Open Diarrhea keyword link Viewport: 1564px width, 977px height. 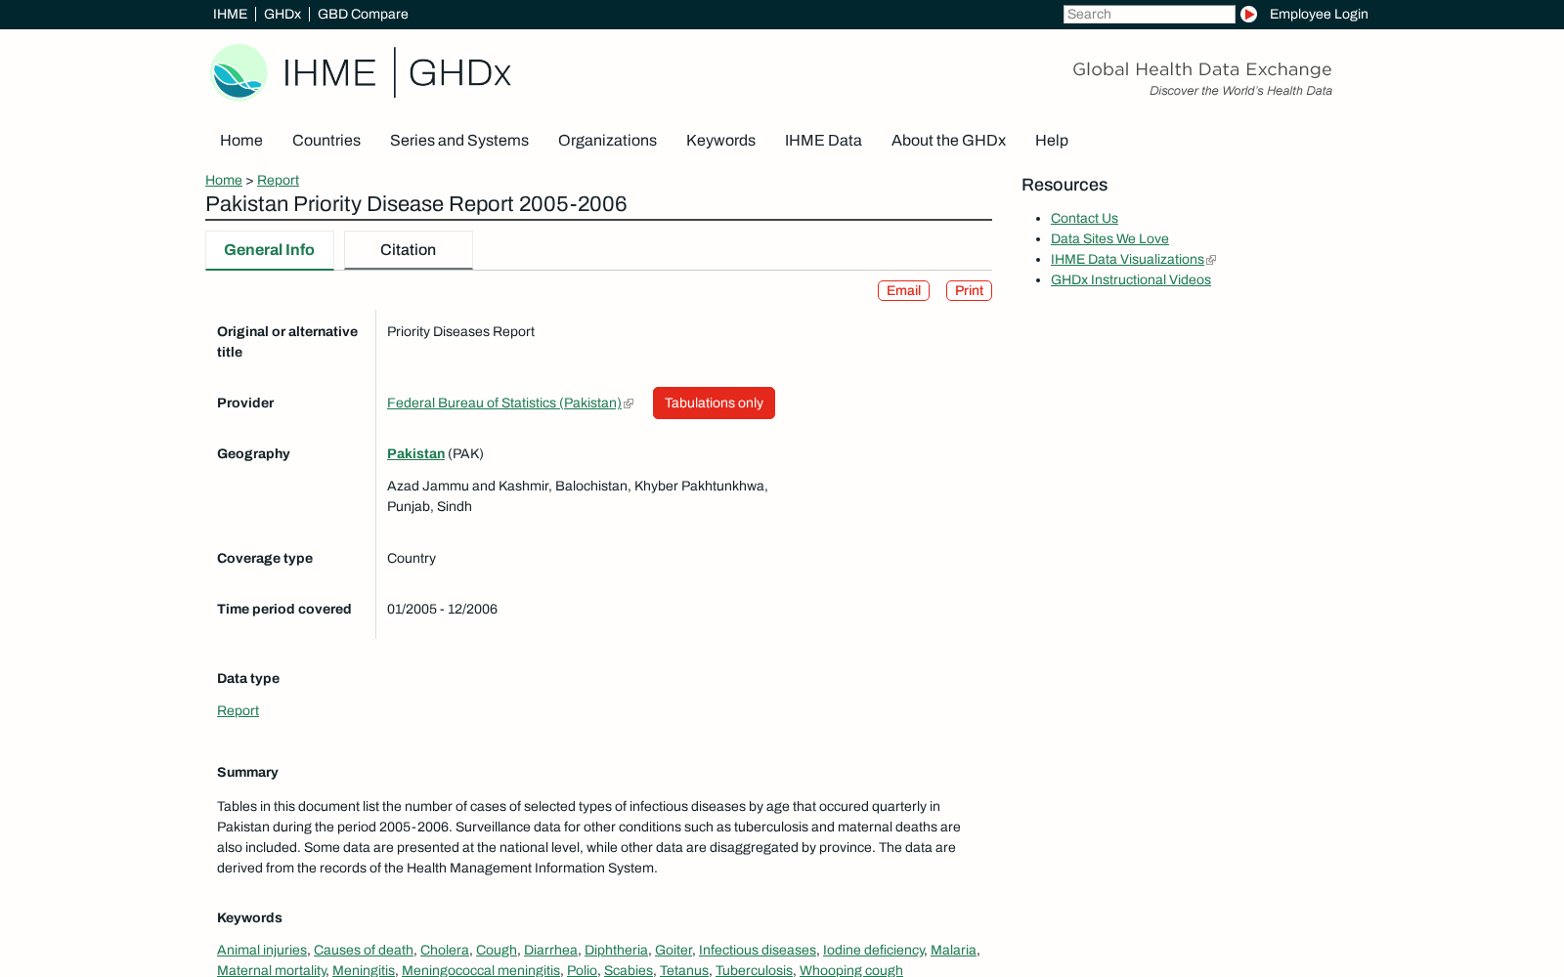(x=550, y=950)
